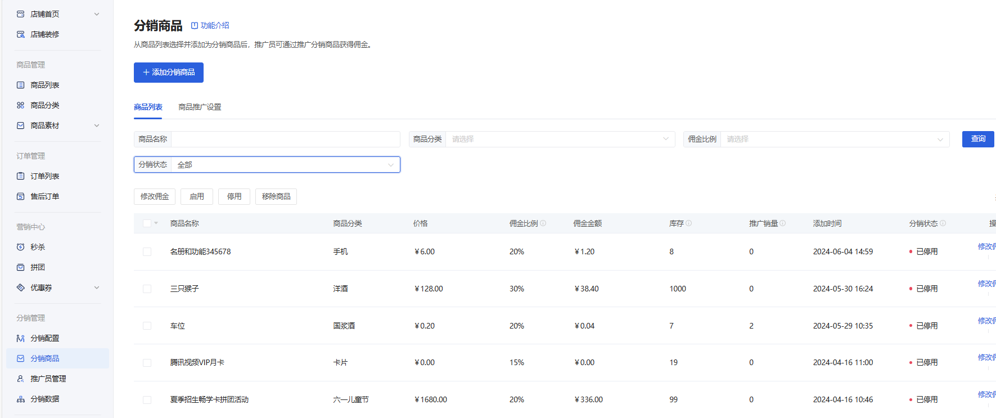Open the 商品分类 filter dropdown

[560, 139]
